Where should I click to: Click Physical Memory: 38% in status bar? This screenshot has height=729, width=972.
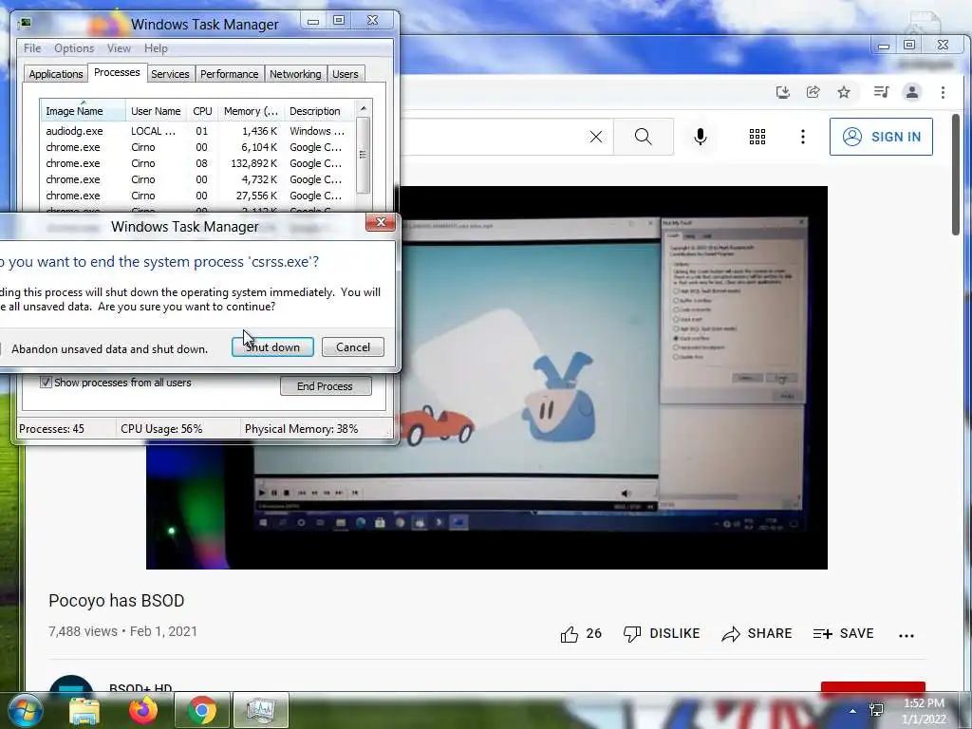(301, 429)
